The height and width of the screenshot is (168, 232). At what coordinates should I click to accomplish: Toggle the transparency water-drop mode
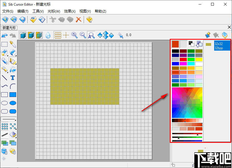click(x=48, y=35)
